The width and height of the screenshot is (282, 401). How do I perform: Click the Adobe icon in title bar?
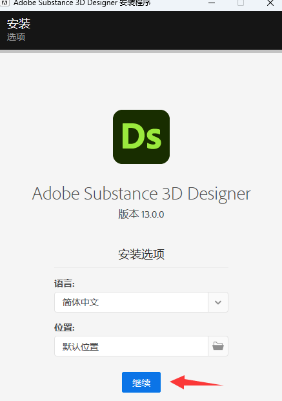(5, 3)
